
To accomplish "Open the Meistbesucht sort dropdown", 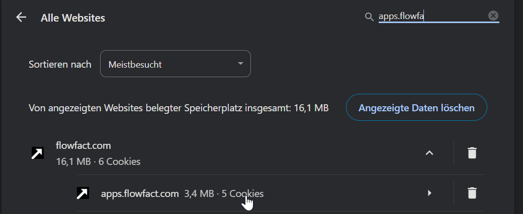I will coord(176,64).
